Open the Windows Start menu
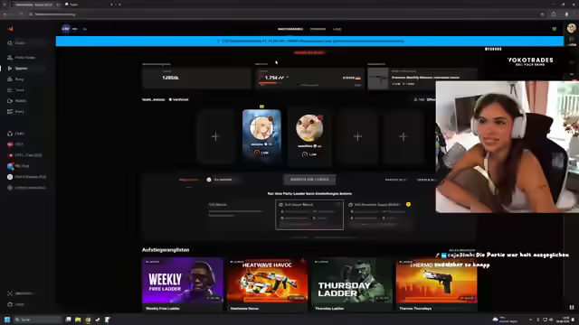 [7, 320]
